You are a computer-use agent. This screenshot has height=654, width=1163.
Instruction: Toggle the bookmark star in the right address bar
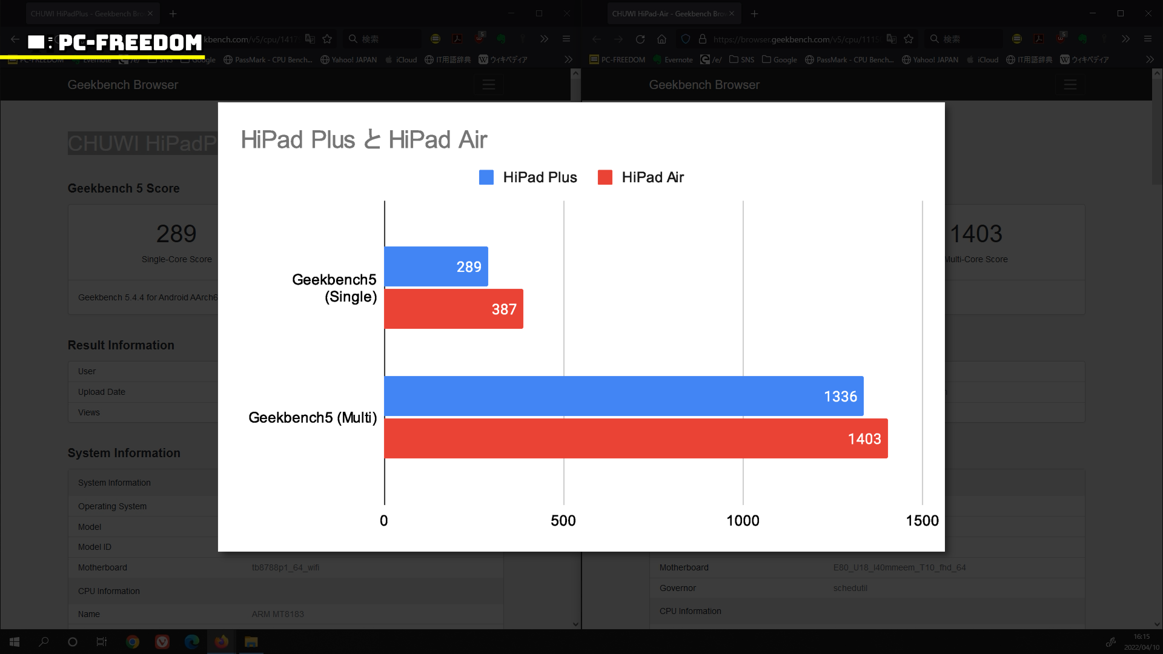pos(909,39)
